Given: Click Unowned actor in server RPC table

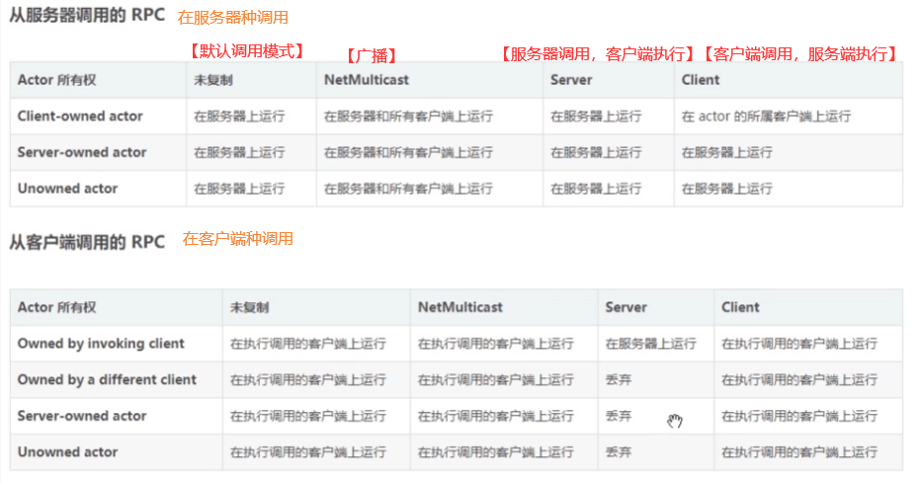Looking at the screenshot, I should coord(67,189).
